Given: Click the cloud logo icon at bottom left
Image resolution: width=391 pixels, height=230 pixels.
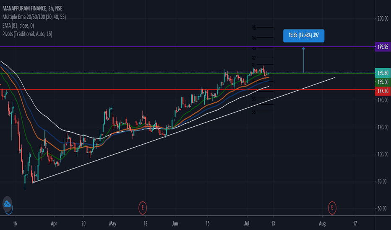Looking at the screenshot, I should point(8,204).
